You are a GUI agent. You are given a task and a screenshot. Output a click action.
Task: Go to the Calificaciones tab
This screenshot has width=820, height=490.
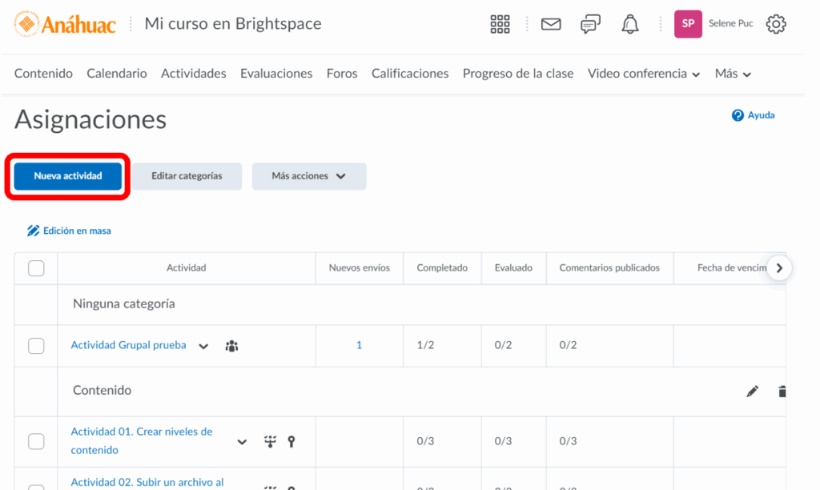pos(410,74)
